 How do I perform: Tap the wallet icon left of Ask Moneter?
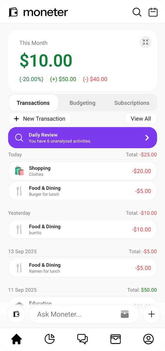[x=16, y=314]
